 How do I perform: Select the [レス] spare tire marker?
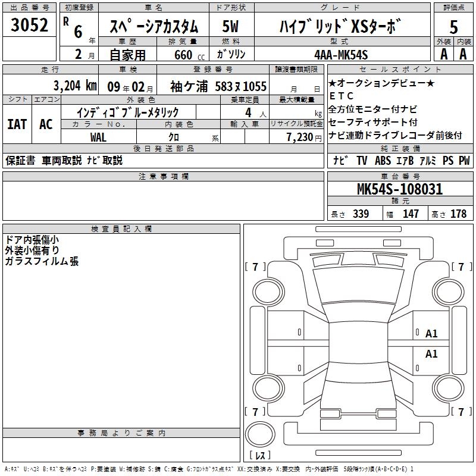(259, 455)
